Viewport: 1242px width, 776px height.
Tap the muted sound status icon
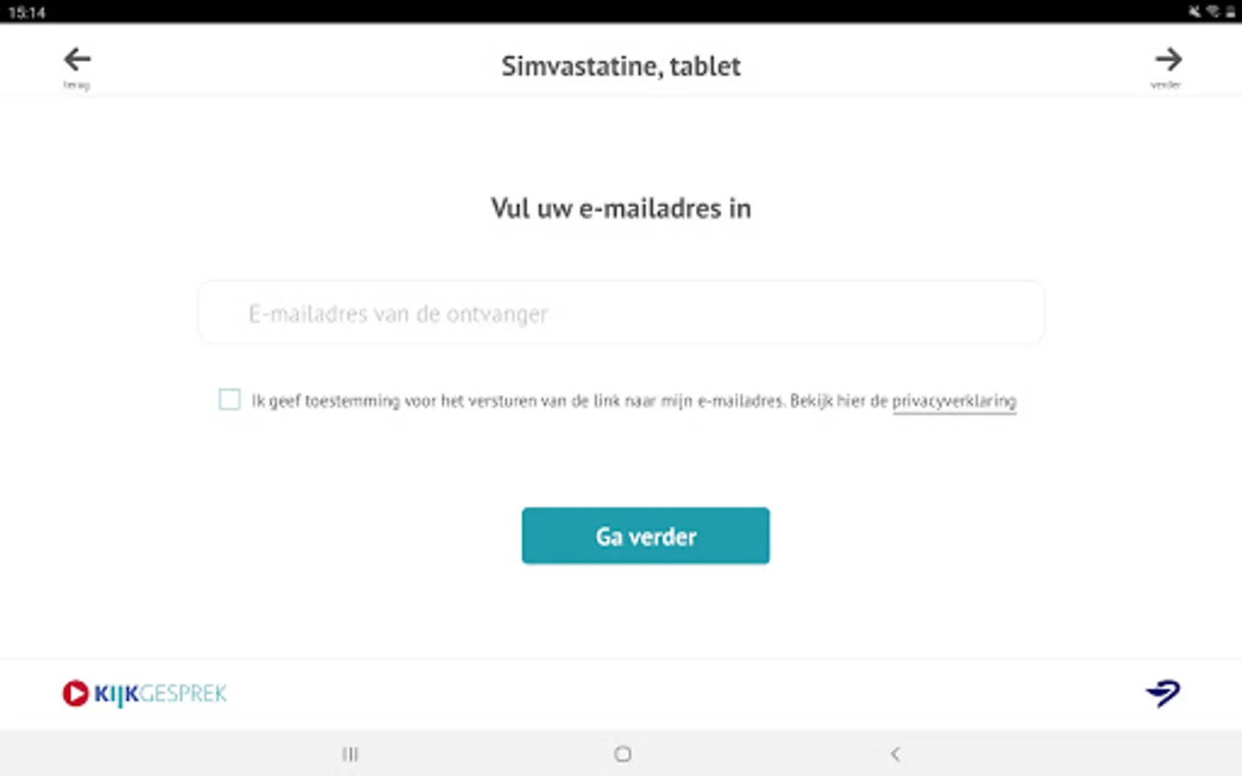pos(1195,11)
